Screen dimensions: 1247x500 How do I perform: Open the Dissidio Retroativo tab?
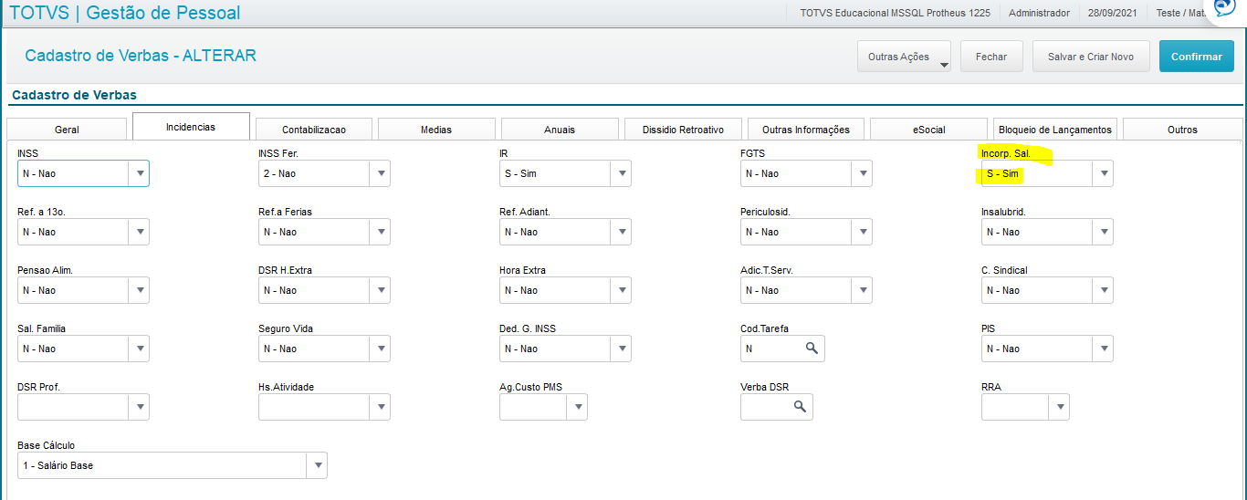click(683, 130)
